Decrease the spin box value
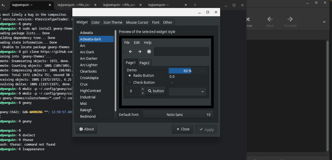332x160 pixels. pos(143,93)
